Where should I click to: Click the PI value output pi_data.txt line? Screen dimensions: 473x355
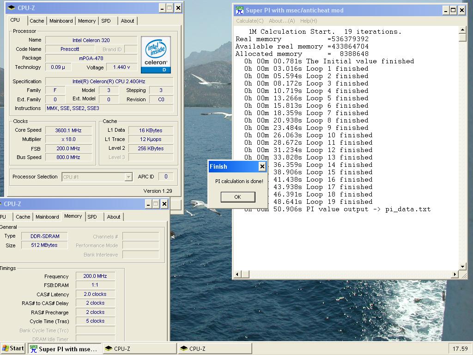(x=337, y=209)
